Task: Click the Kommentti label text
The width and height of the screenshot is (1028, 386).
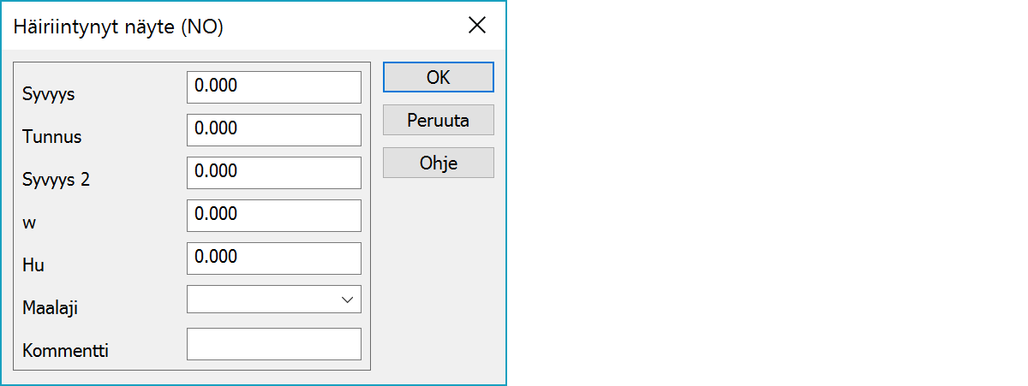Action: point(59,351)
